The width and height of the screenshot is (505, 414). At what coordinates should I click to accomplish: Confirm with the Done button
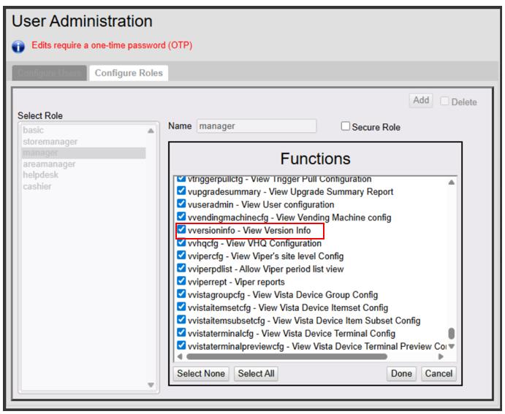pyautogui.click(x=401, y=373)
